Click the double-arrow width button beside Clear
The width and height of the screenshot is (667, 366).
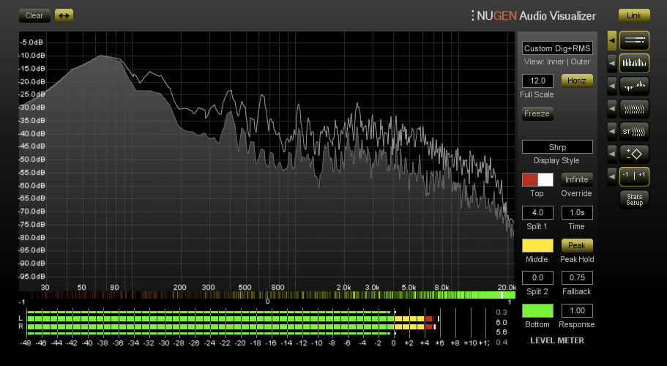(64, 15)
